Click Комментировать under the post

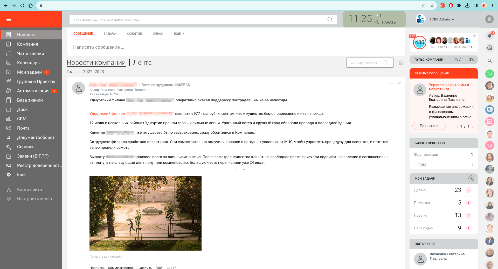click(121, 267)
